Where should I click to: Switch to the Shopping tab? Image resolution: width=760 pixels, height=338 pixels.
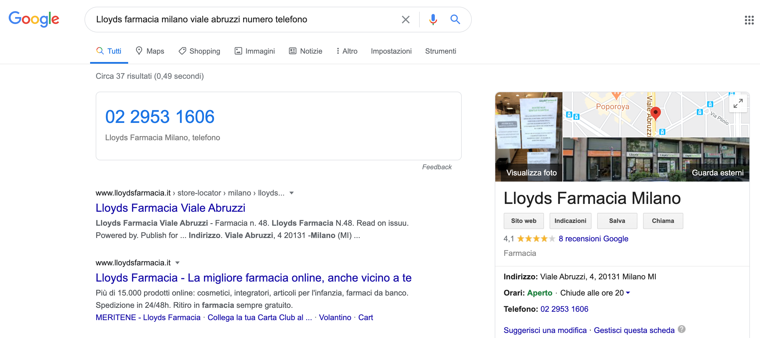(200, 51)
